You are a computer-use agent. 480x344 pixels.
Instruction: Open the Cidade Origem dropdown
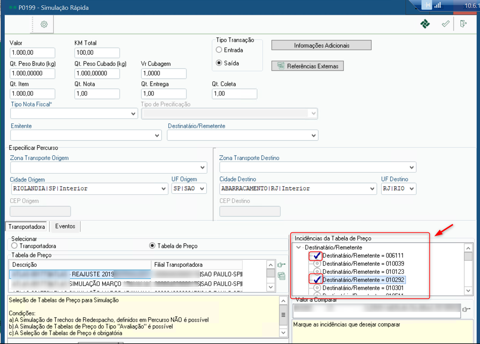(x=164, y=189)
